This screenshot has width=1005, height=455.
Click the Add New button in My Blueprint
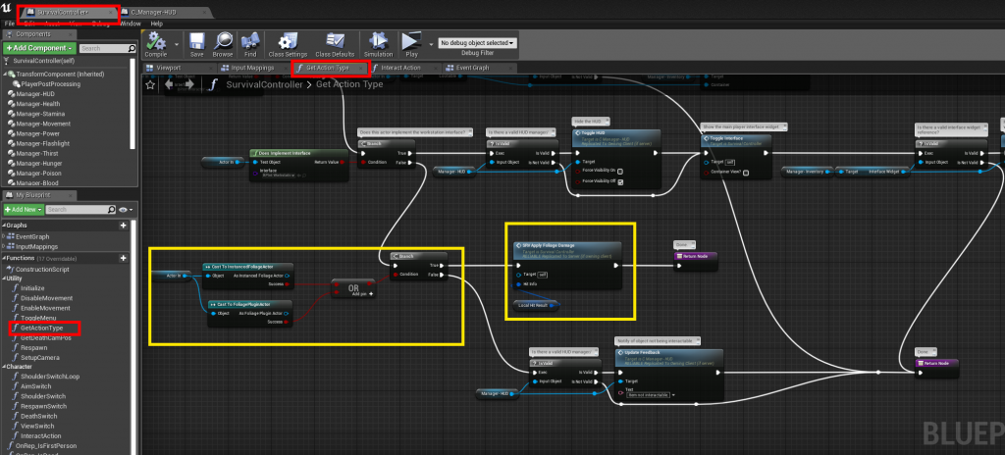click(24, 210)
